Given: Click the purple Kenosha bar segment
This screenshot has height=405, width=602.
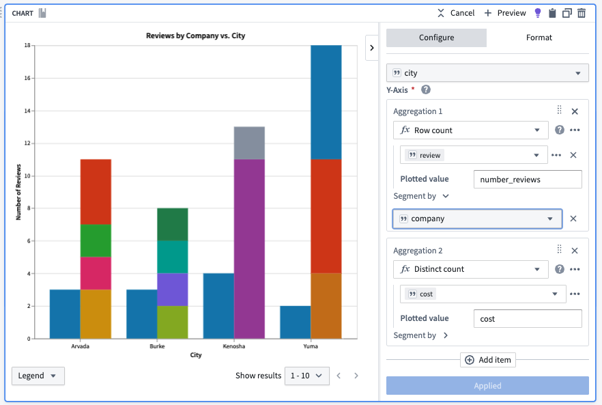Looking at the screenshot, I should 249,249.
